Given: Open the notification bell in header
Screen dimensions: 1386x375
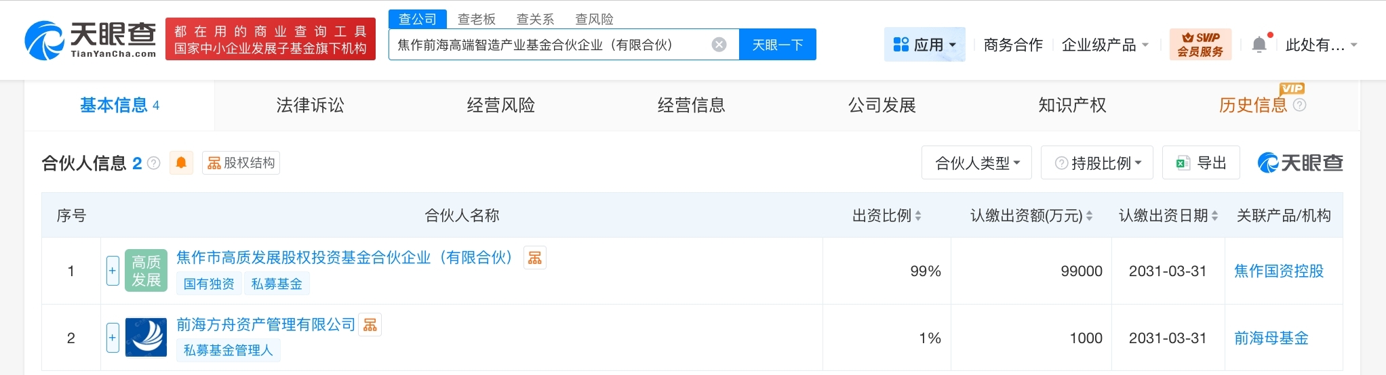Looking at the screenshot, I should 1259,45.
